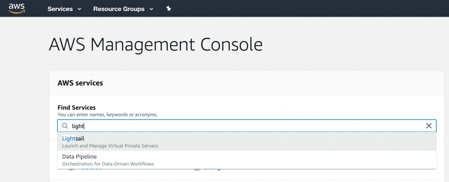The image size is (449, 182).
Task: Click 'You can enter names, keywords or acronyms.' text
Action: pyautogui.click(x=108, y=114)
